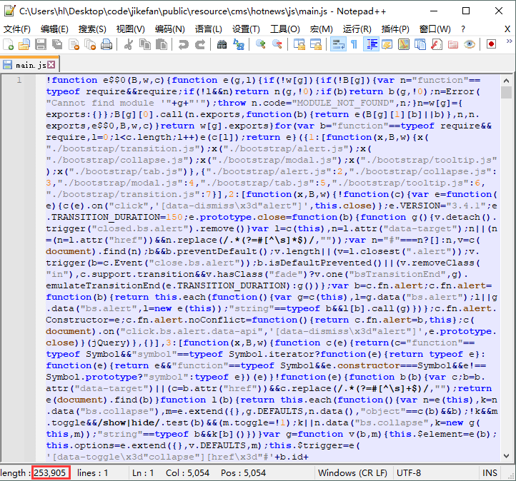Open the Document List panel icon
The height and width of the screenshot is (481, 516).
420,44
